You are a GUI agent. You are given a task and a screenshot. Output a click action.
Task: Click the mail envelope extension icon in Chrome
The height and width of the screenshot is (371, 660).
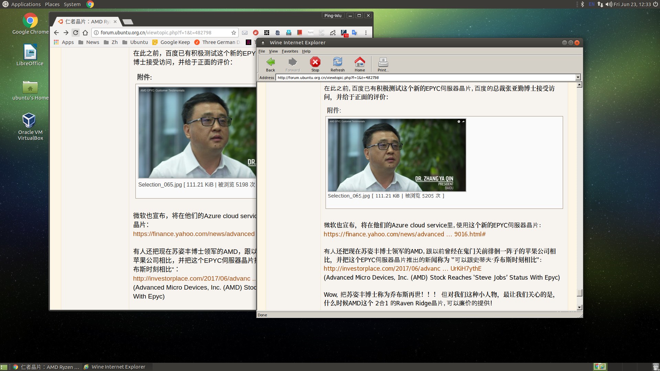coord(245,33)
